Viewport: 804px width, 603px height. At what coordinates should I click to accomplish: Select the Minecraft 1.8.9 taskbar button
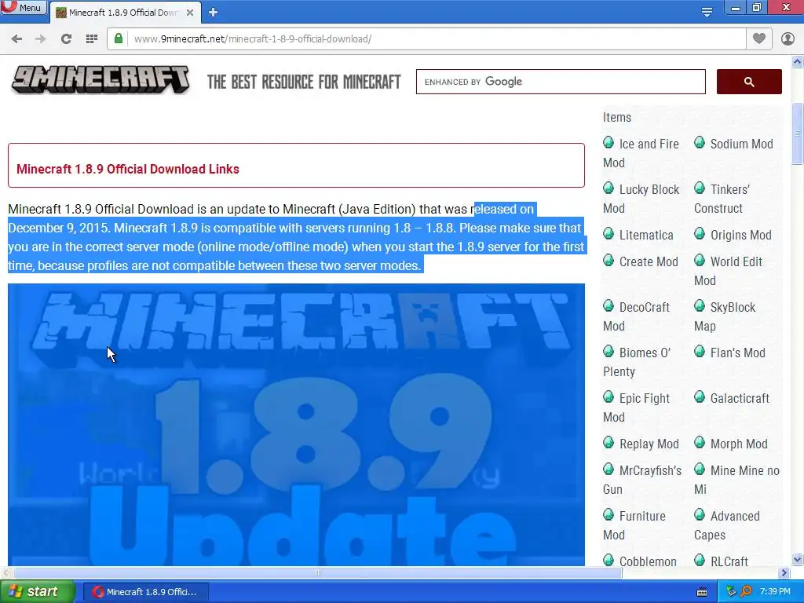click(145, 592)
